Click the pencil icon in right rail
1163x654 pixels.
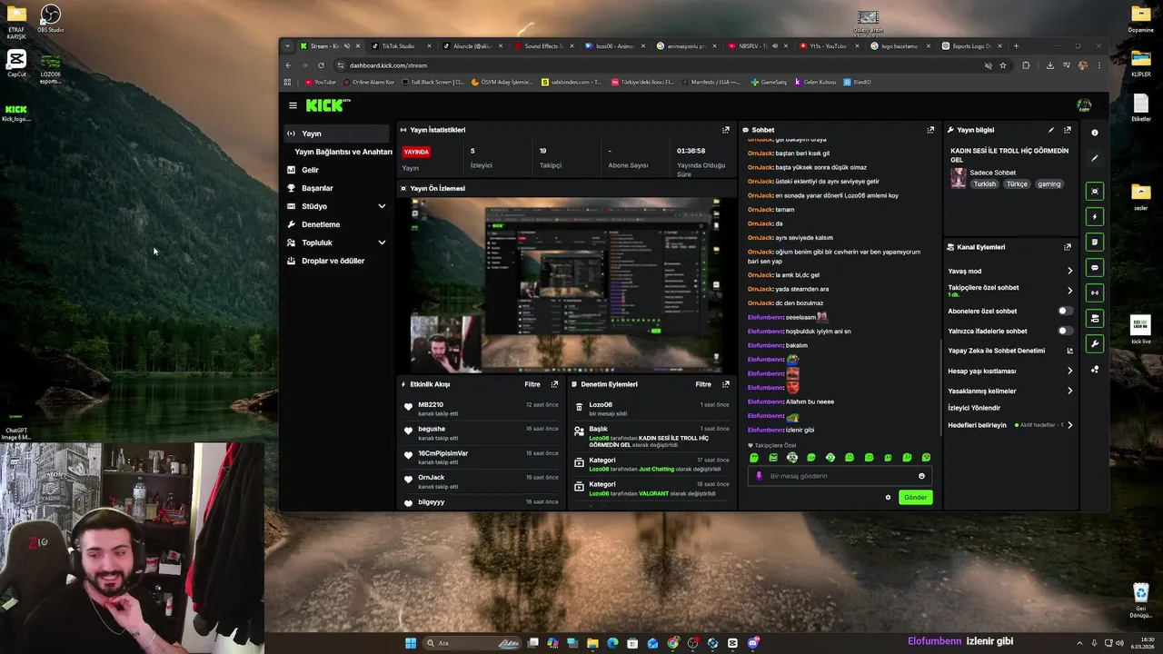tap(1095, 158)
